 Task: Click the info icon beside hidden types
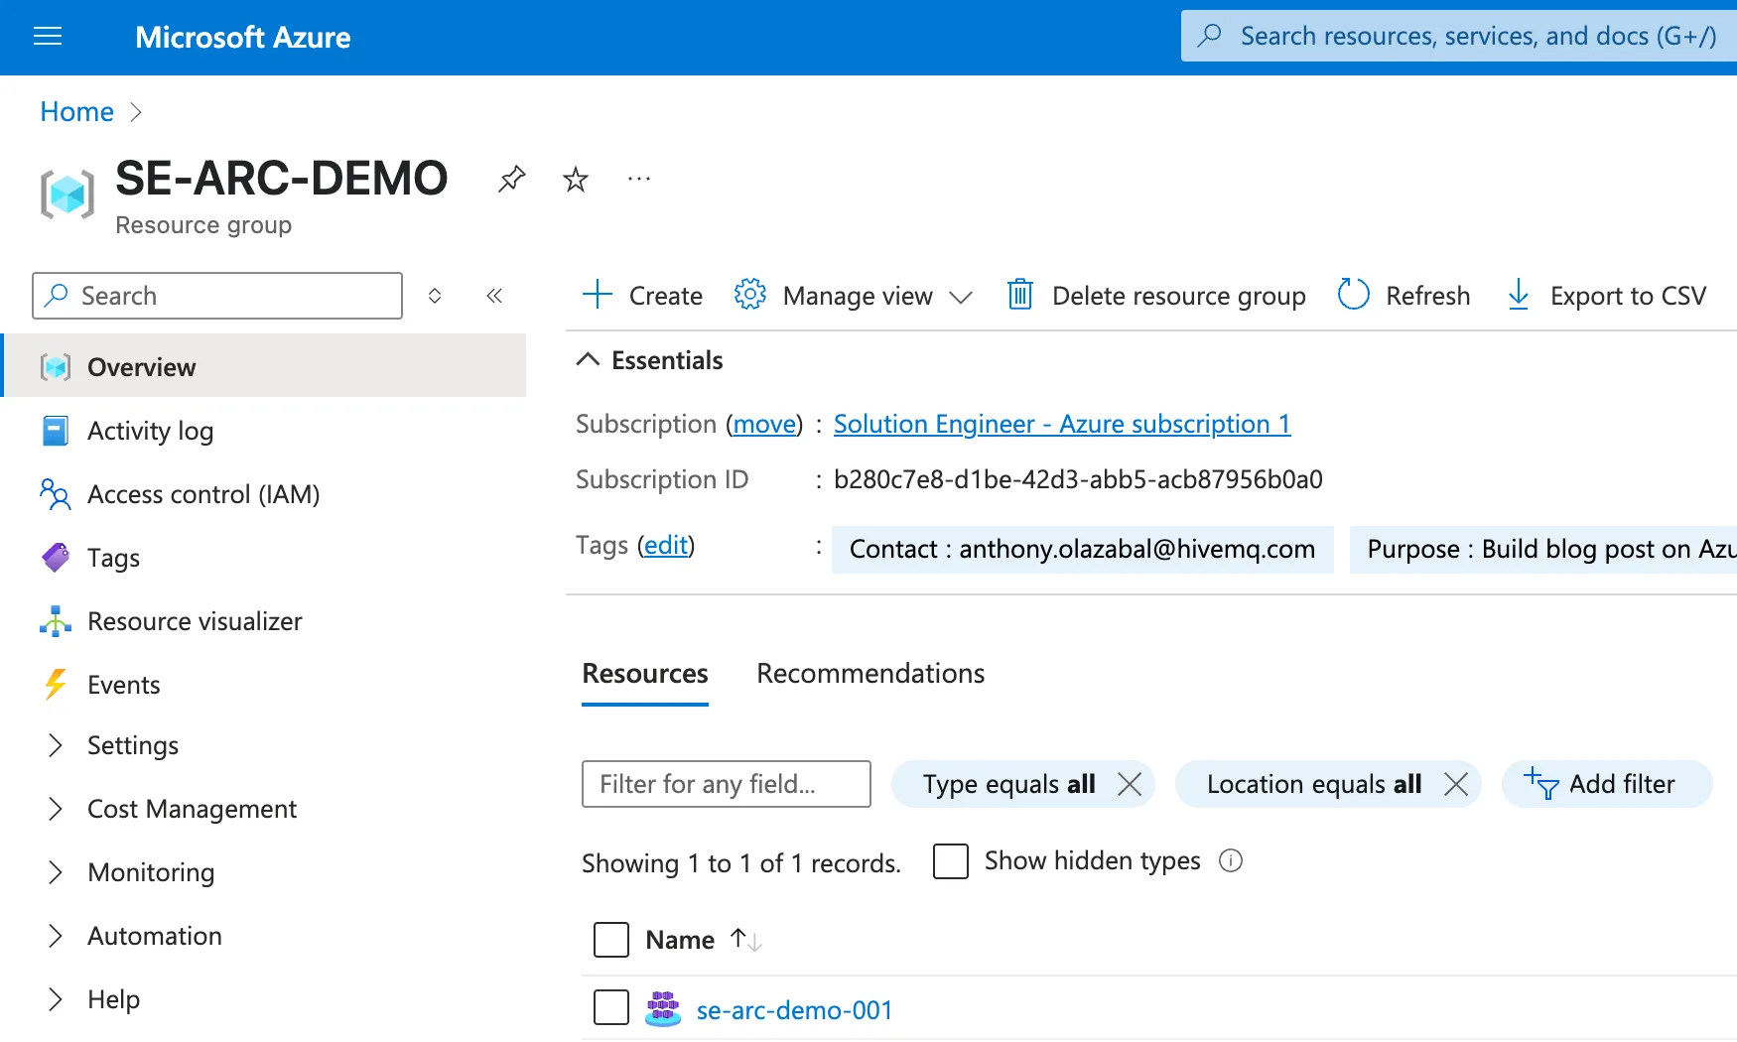click(1231, 860)
